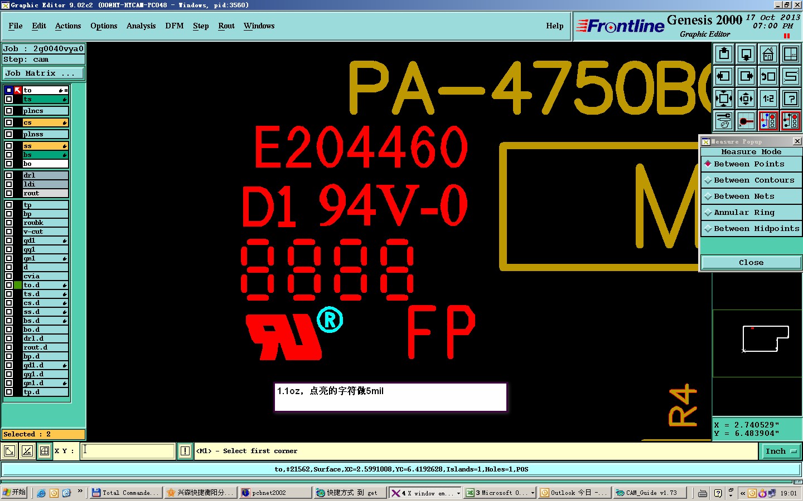Click the Job Matrix button
The image size is (803, 501).
click(x=43, y=73)
